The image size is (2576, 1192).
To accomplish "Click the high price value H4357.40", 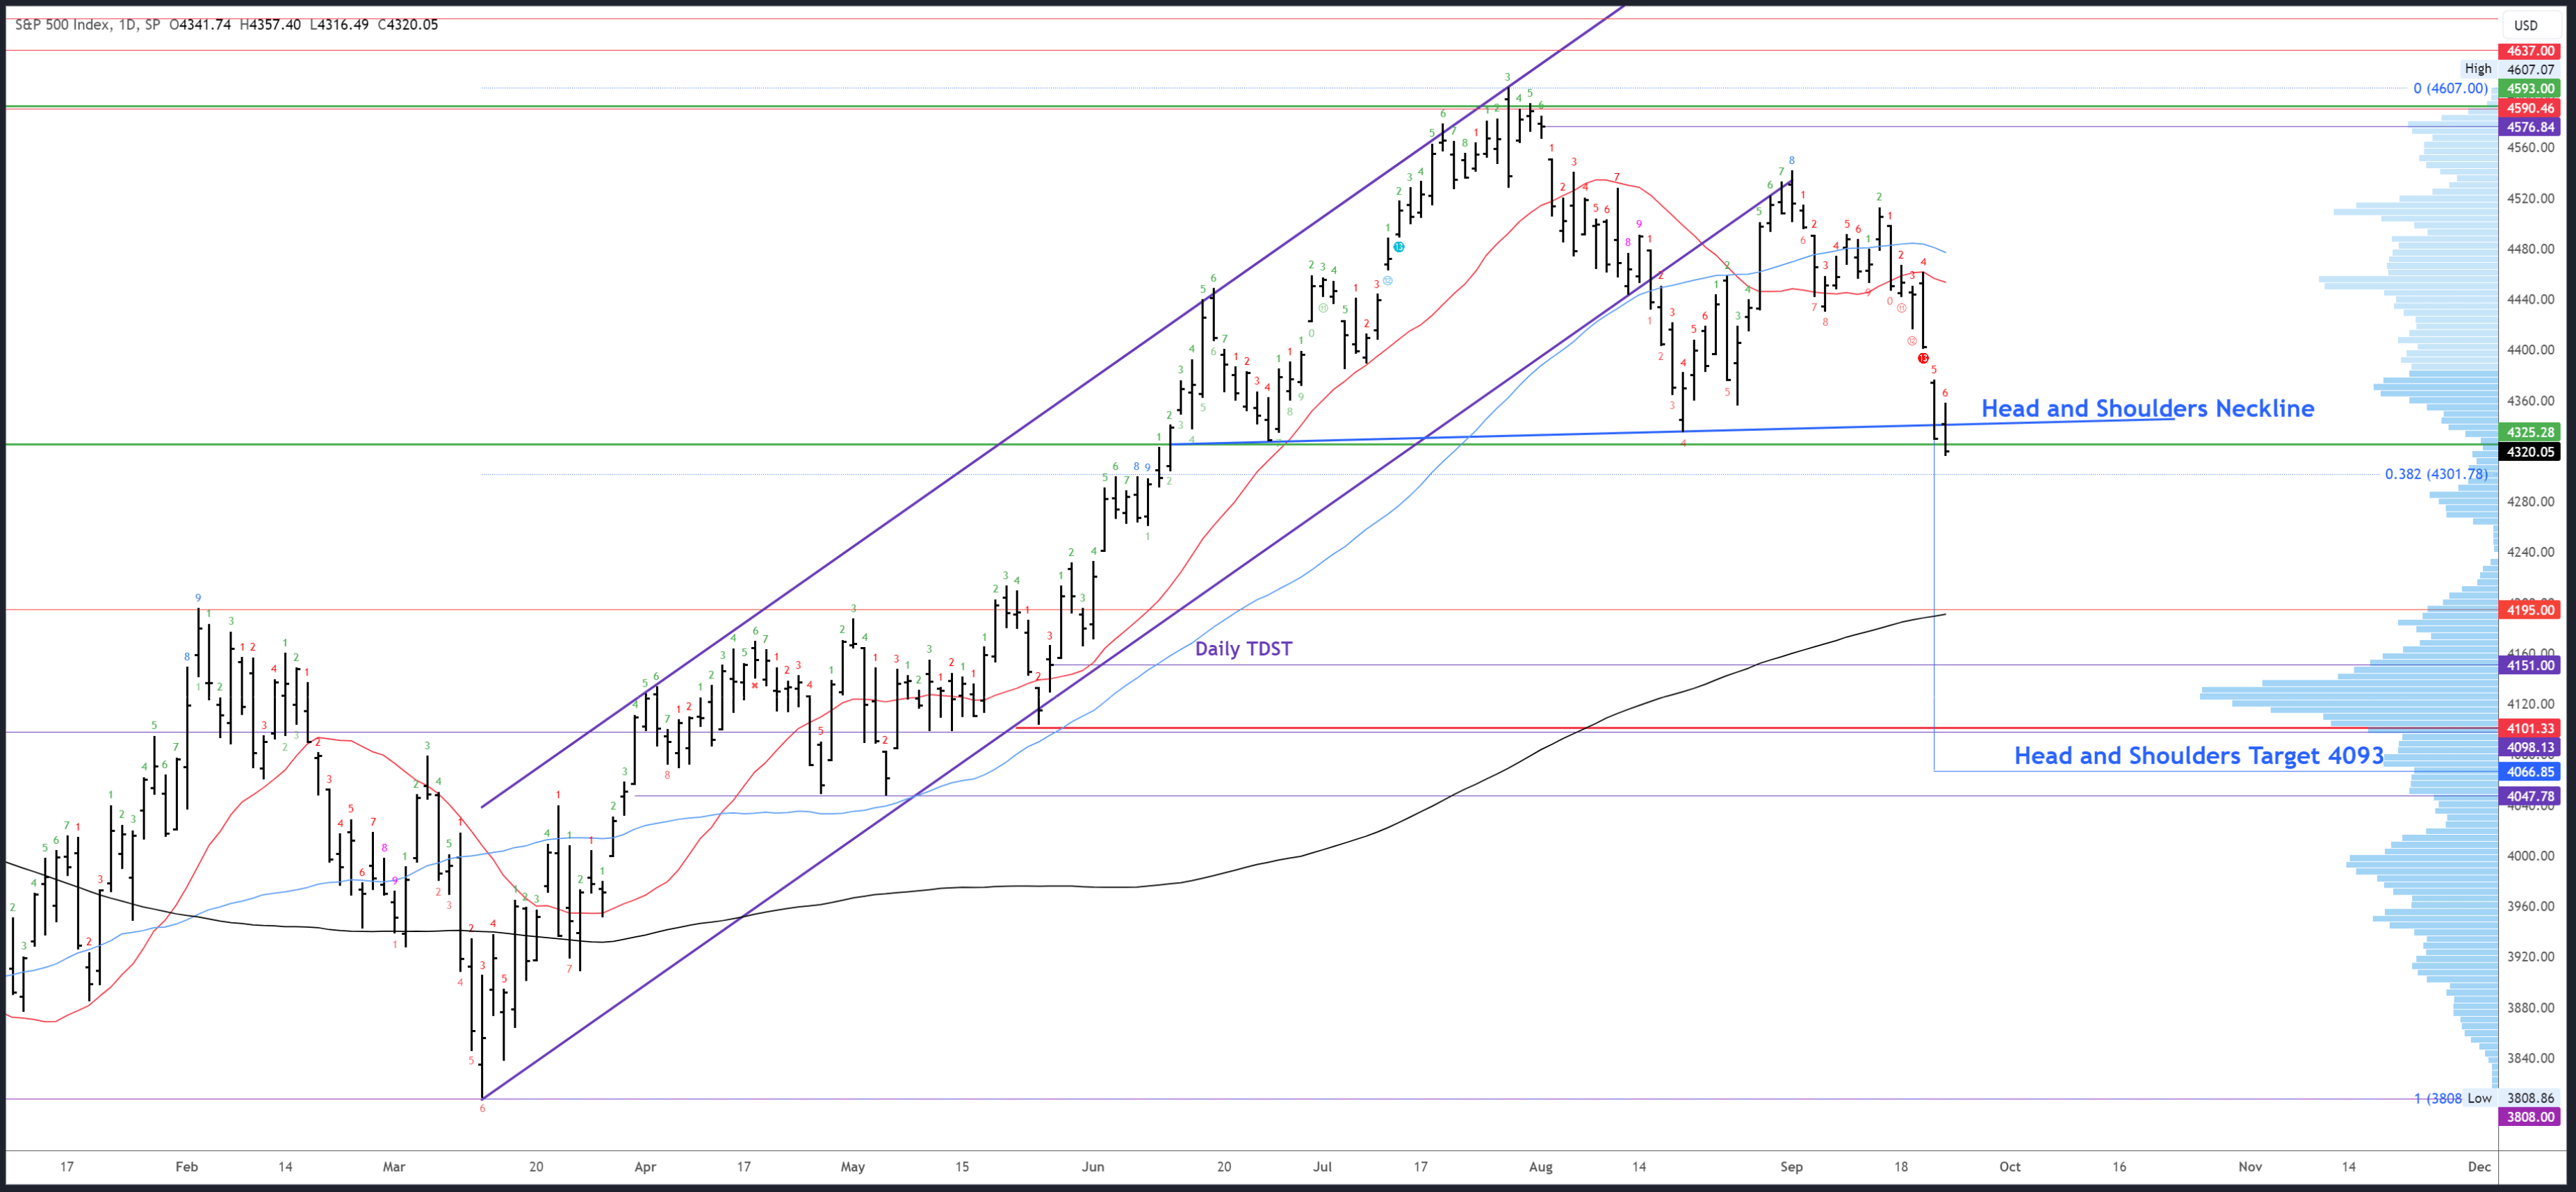I will pyautogui.click(x=270, y=24).
